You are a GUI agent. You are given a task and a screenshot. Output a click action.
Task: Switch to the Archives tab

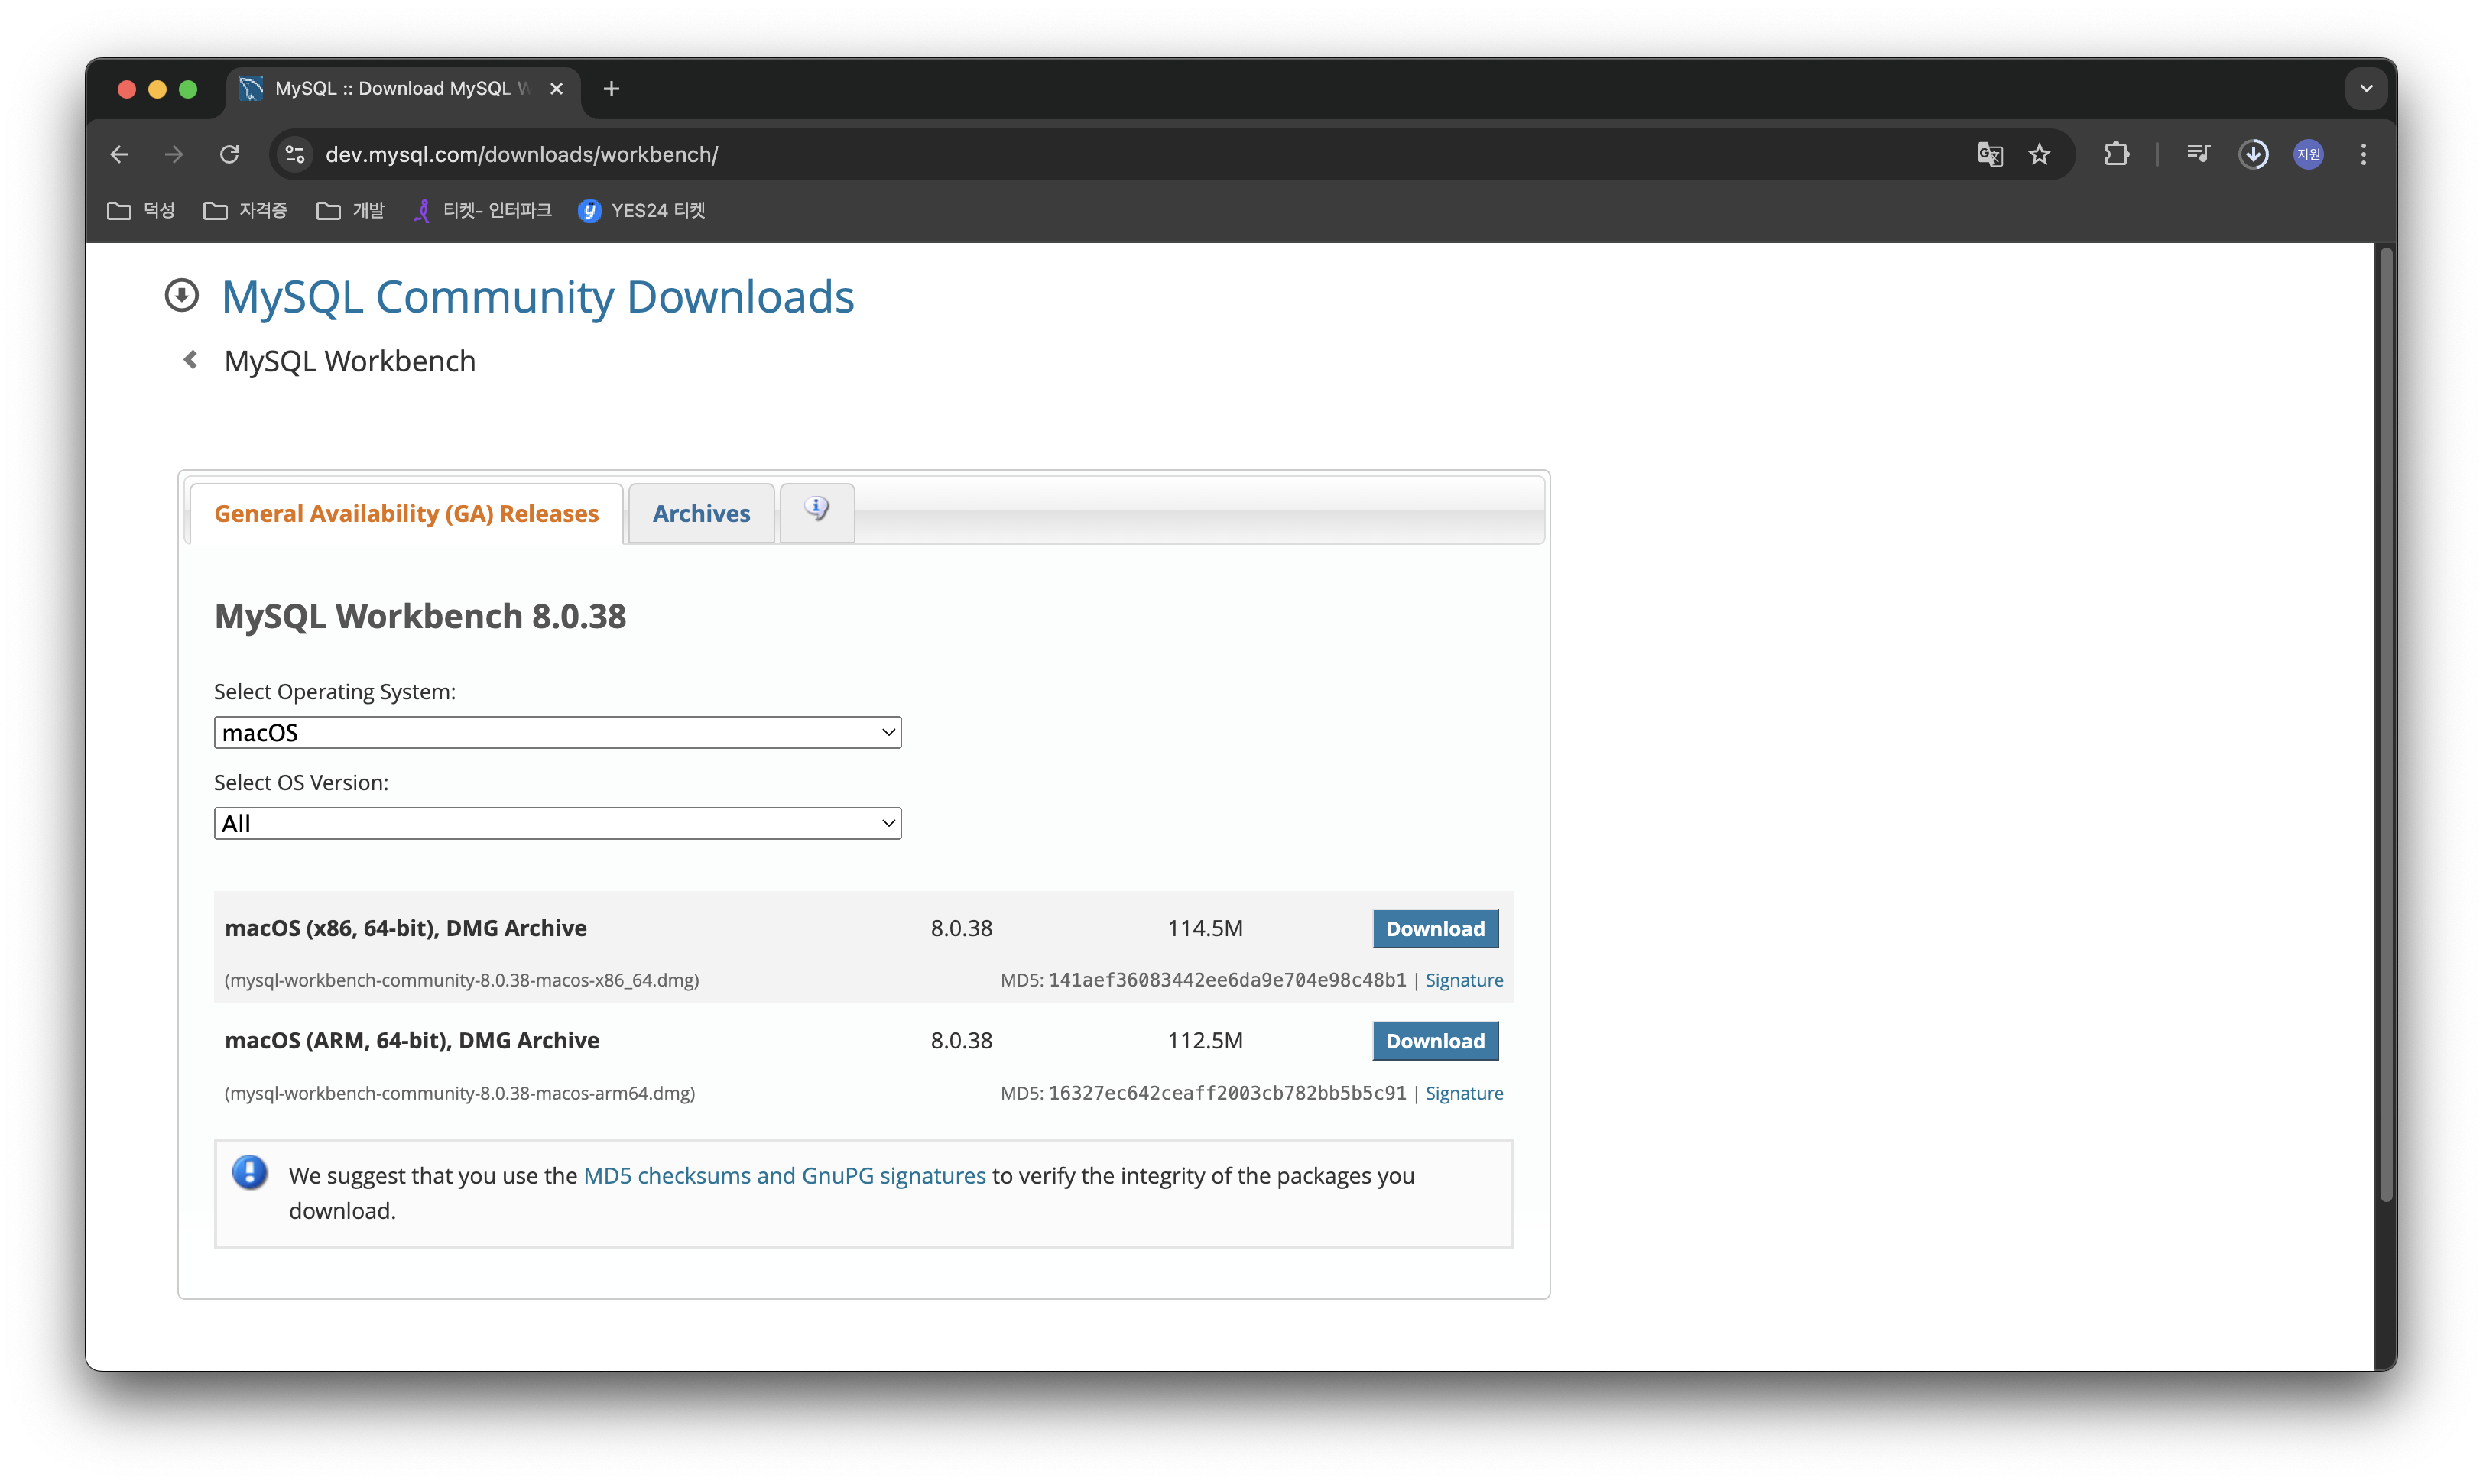(700, 513)
